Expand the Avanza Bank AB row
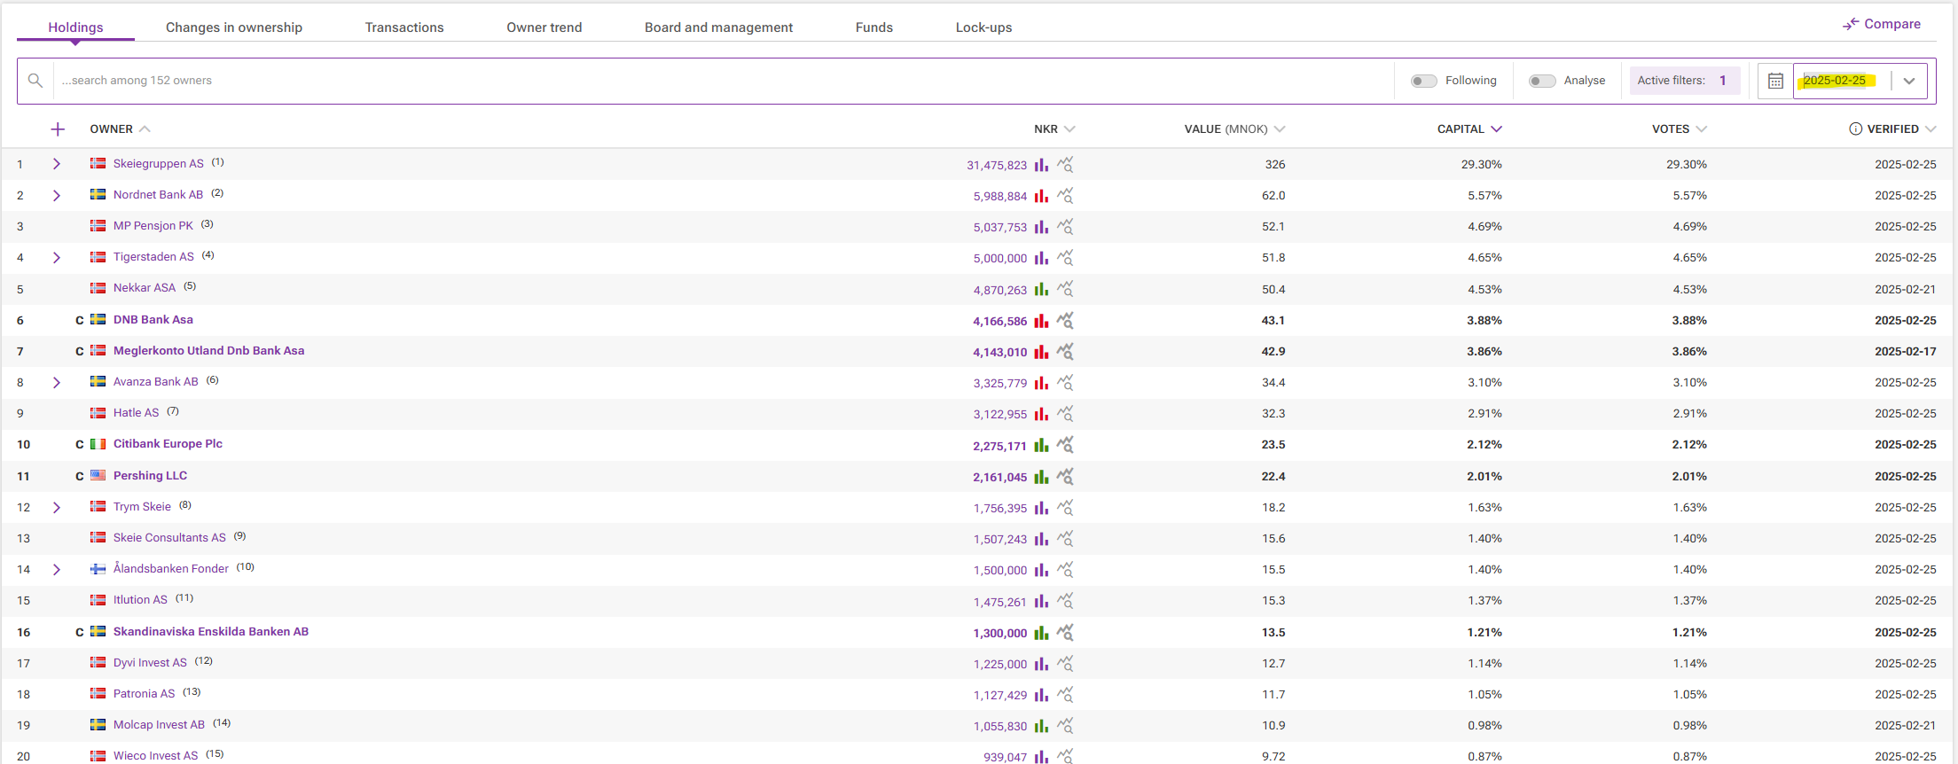 (x=57, y=383)
